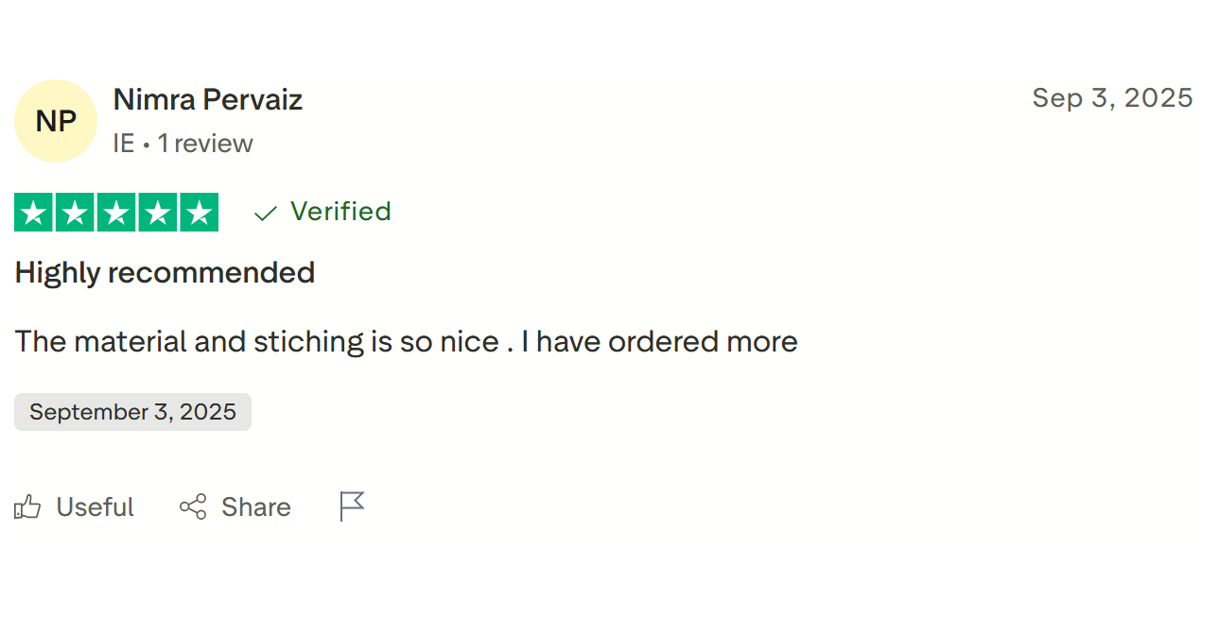The height and width of the screenshot is (618, 1220).
Task: Click the second green star
Action: (x=76, y=213)
